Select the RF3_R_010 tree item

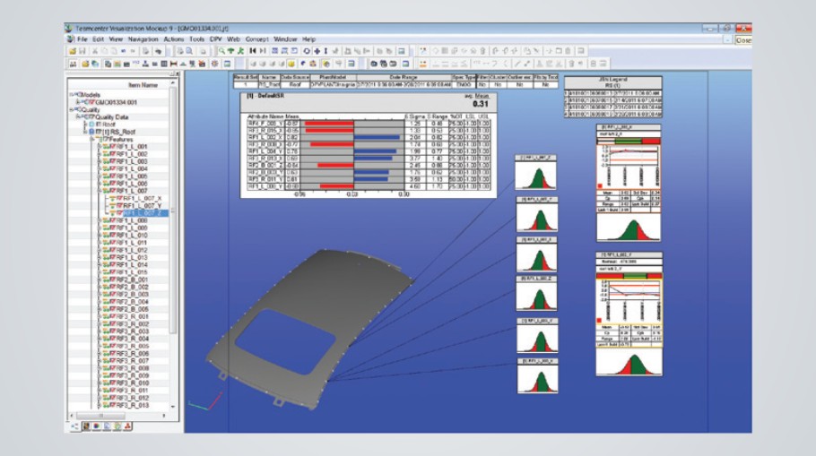130,383
